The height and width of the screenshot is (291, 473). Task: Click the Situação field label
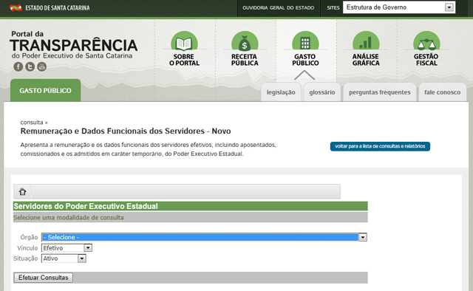click(26, 259)
